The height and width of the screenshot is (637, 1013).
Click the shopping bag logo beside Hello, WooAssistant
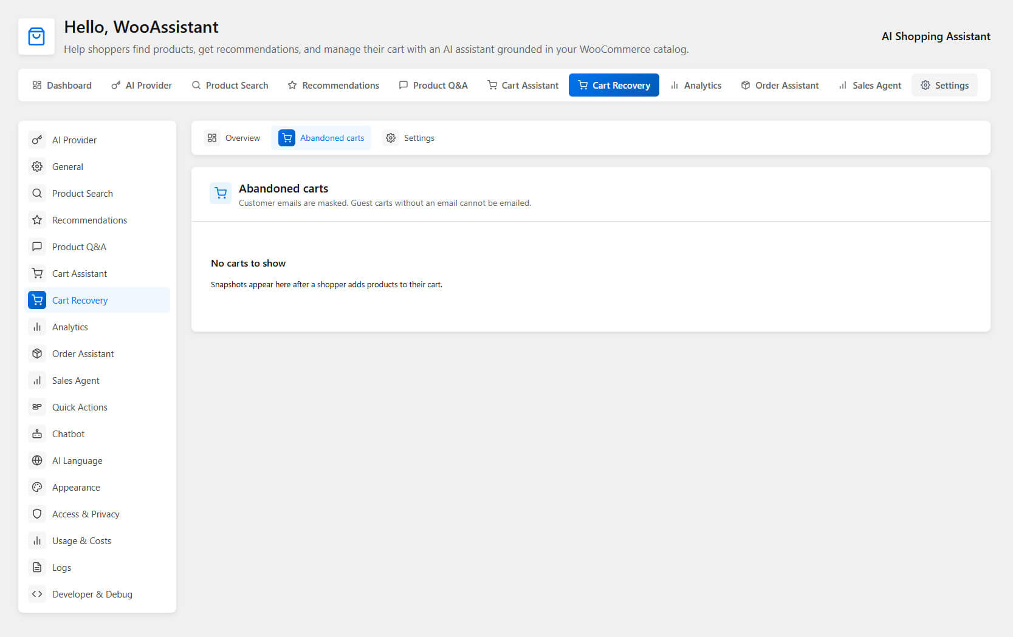point(36,36)
